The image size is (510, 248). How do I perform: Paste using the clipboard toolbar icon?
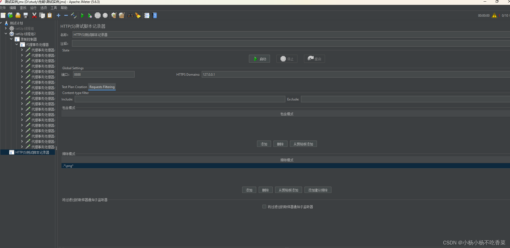50,15
